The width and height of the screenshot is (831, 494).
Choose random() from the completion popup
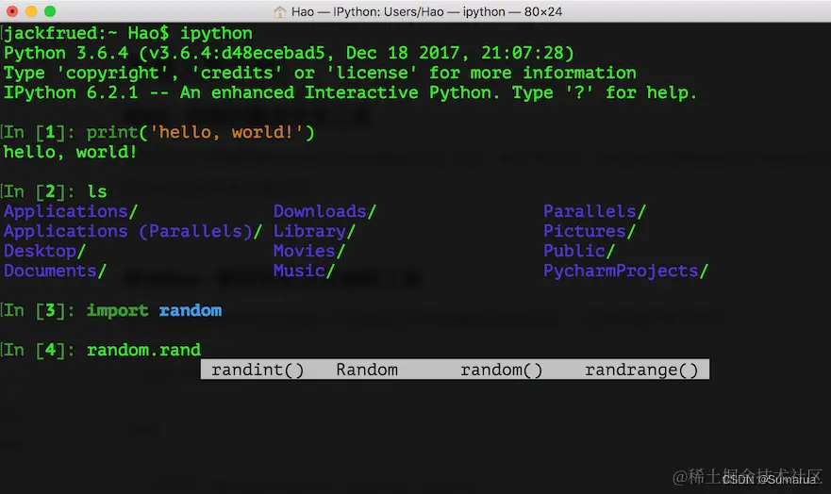(502, 370)
